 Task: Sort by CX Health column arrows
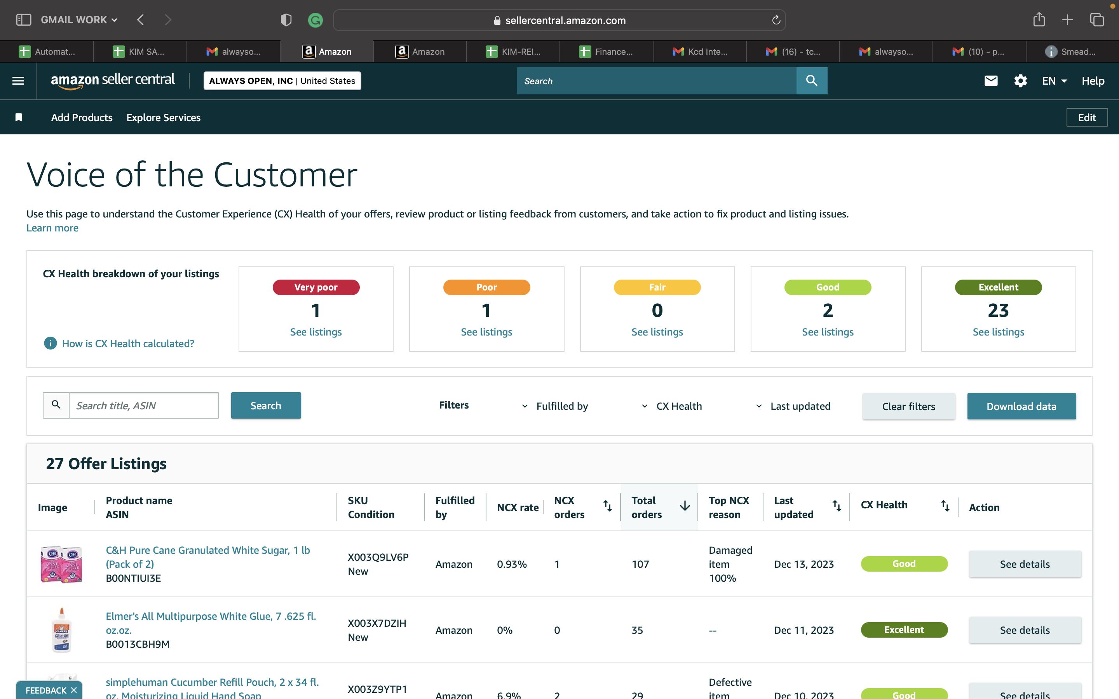945,506
